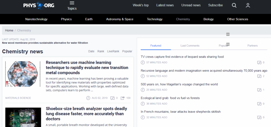Open recursive language and imagination story
271x127 pixels.
[204, 71]
